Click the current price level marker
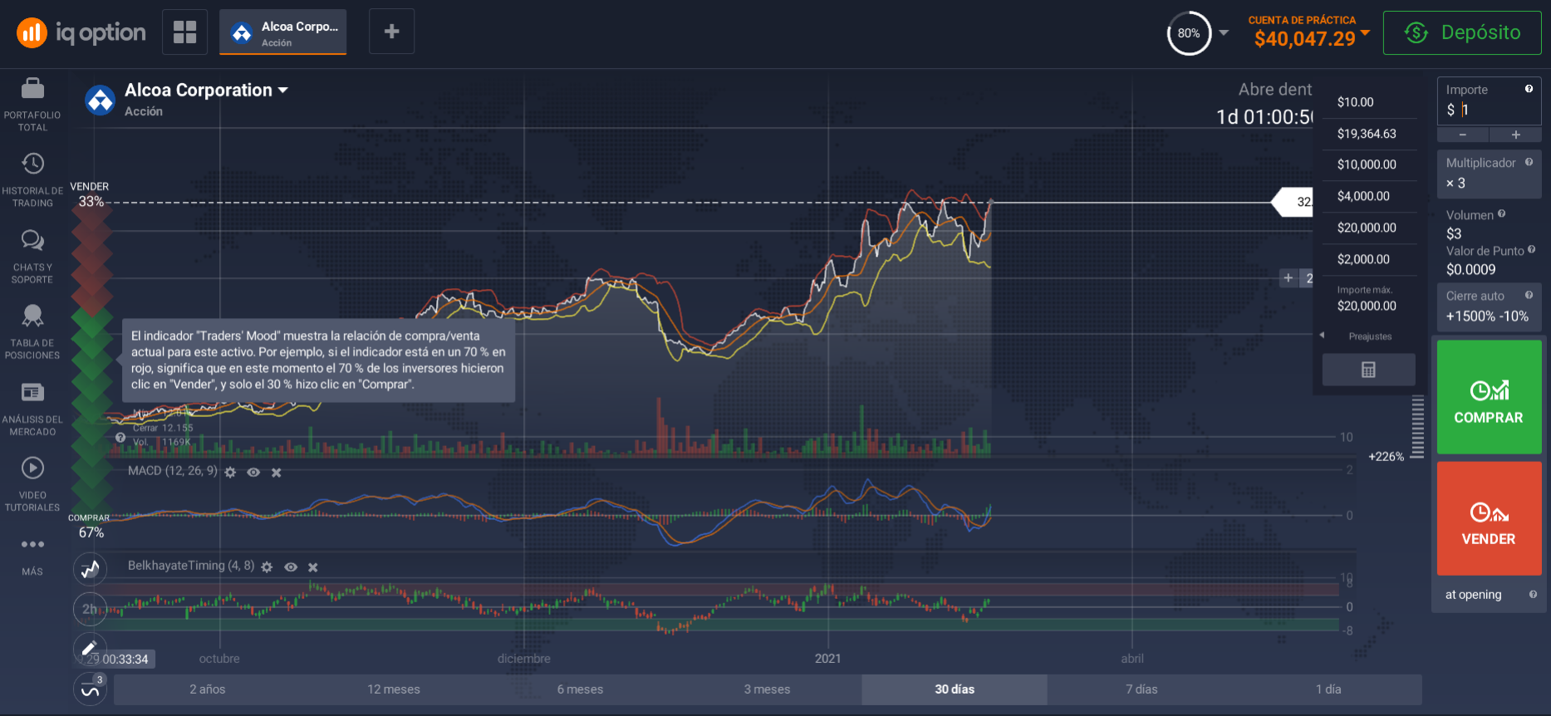Image resolution: width=1551 pixels, height=716 pixels. click(1293, 202)
